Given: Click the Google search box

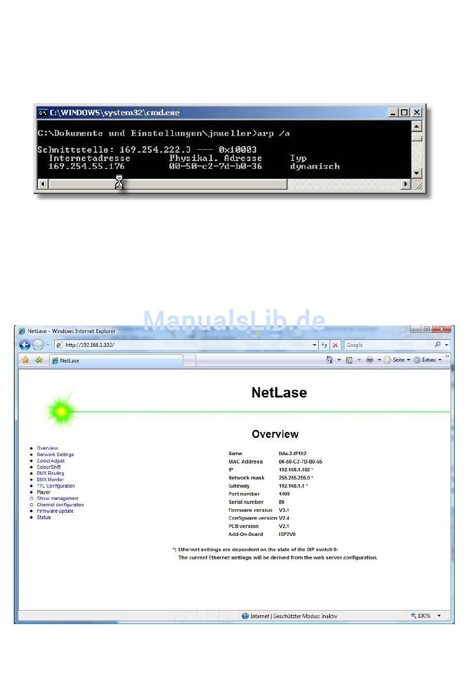Looking at the screenshot, I should pyautogui.click(x=388, y=345).
